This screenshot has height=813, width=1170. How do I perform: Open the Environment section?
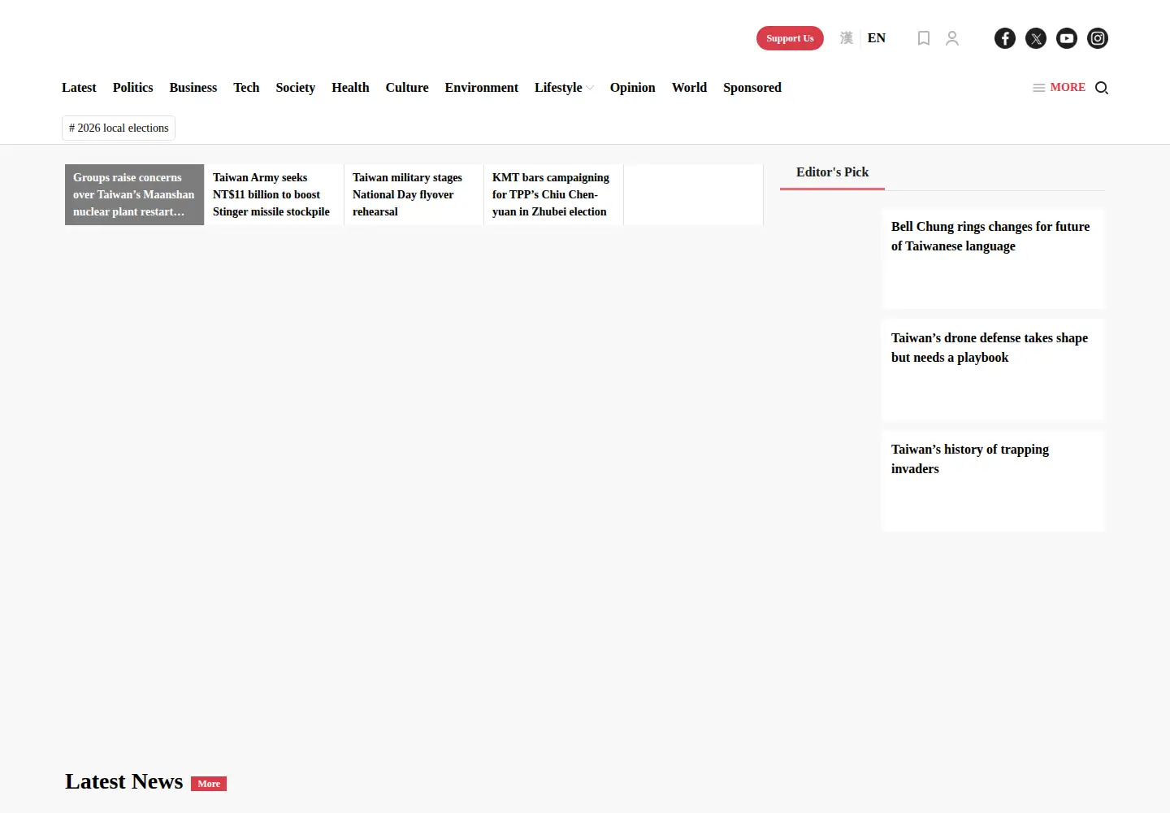tap(482, 88)
